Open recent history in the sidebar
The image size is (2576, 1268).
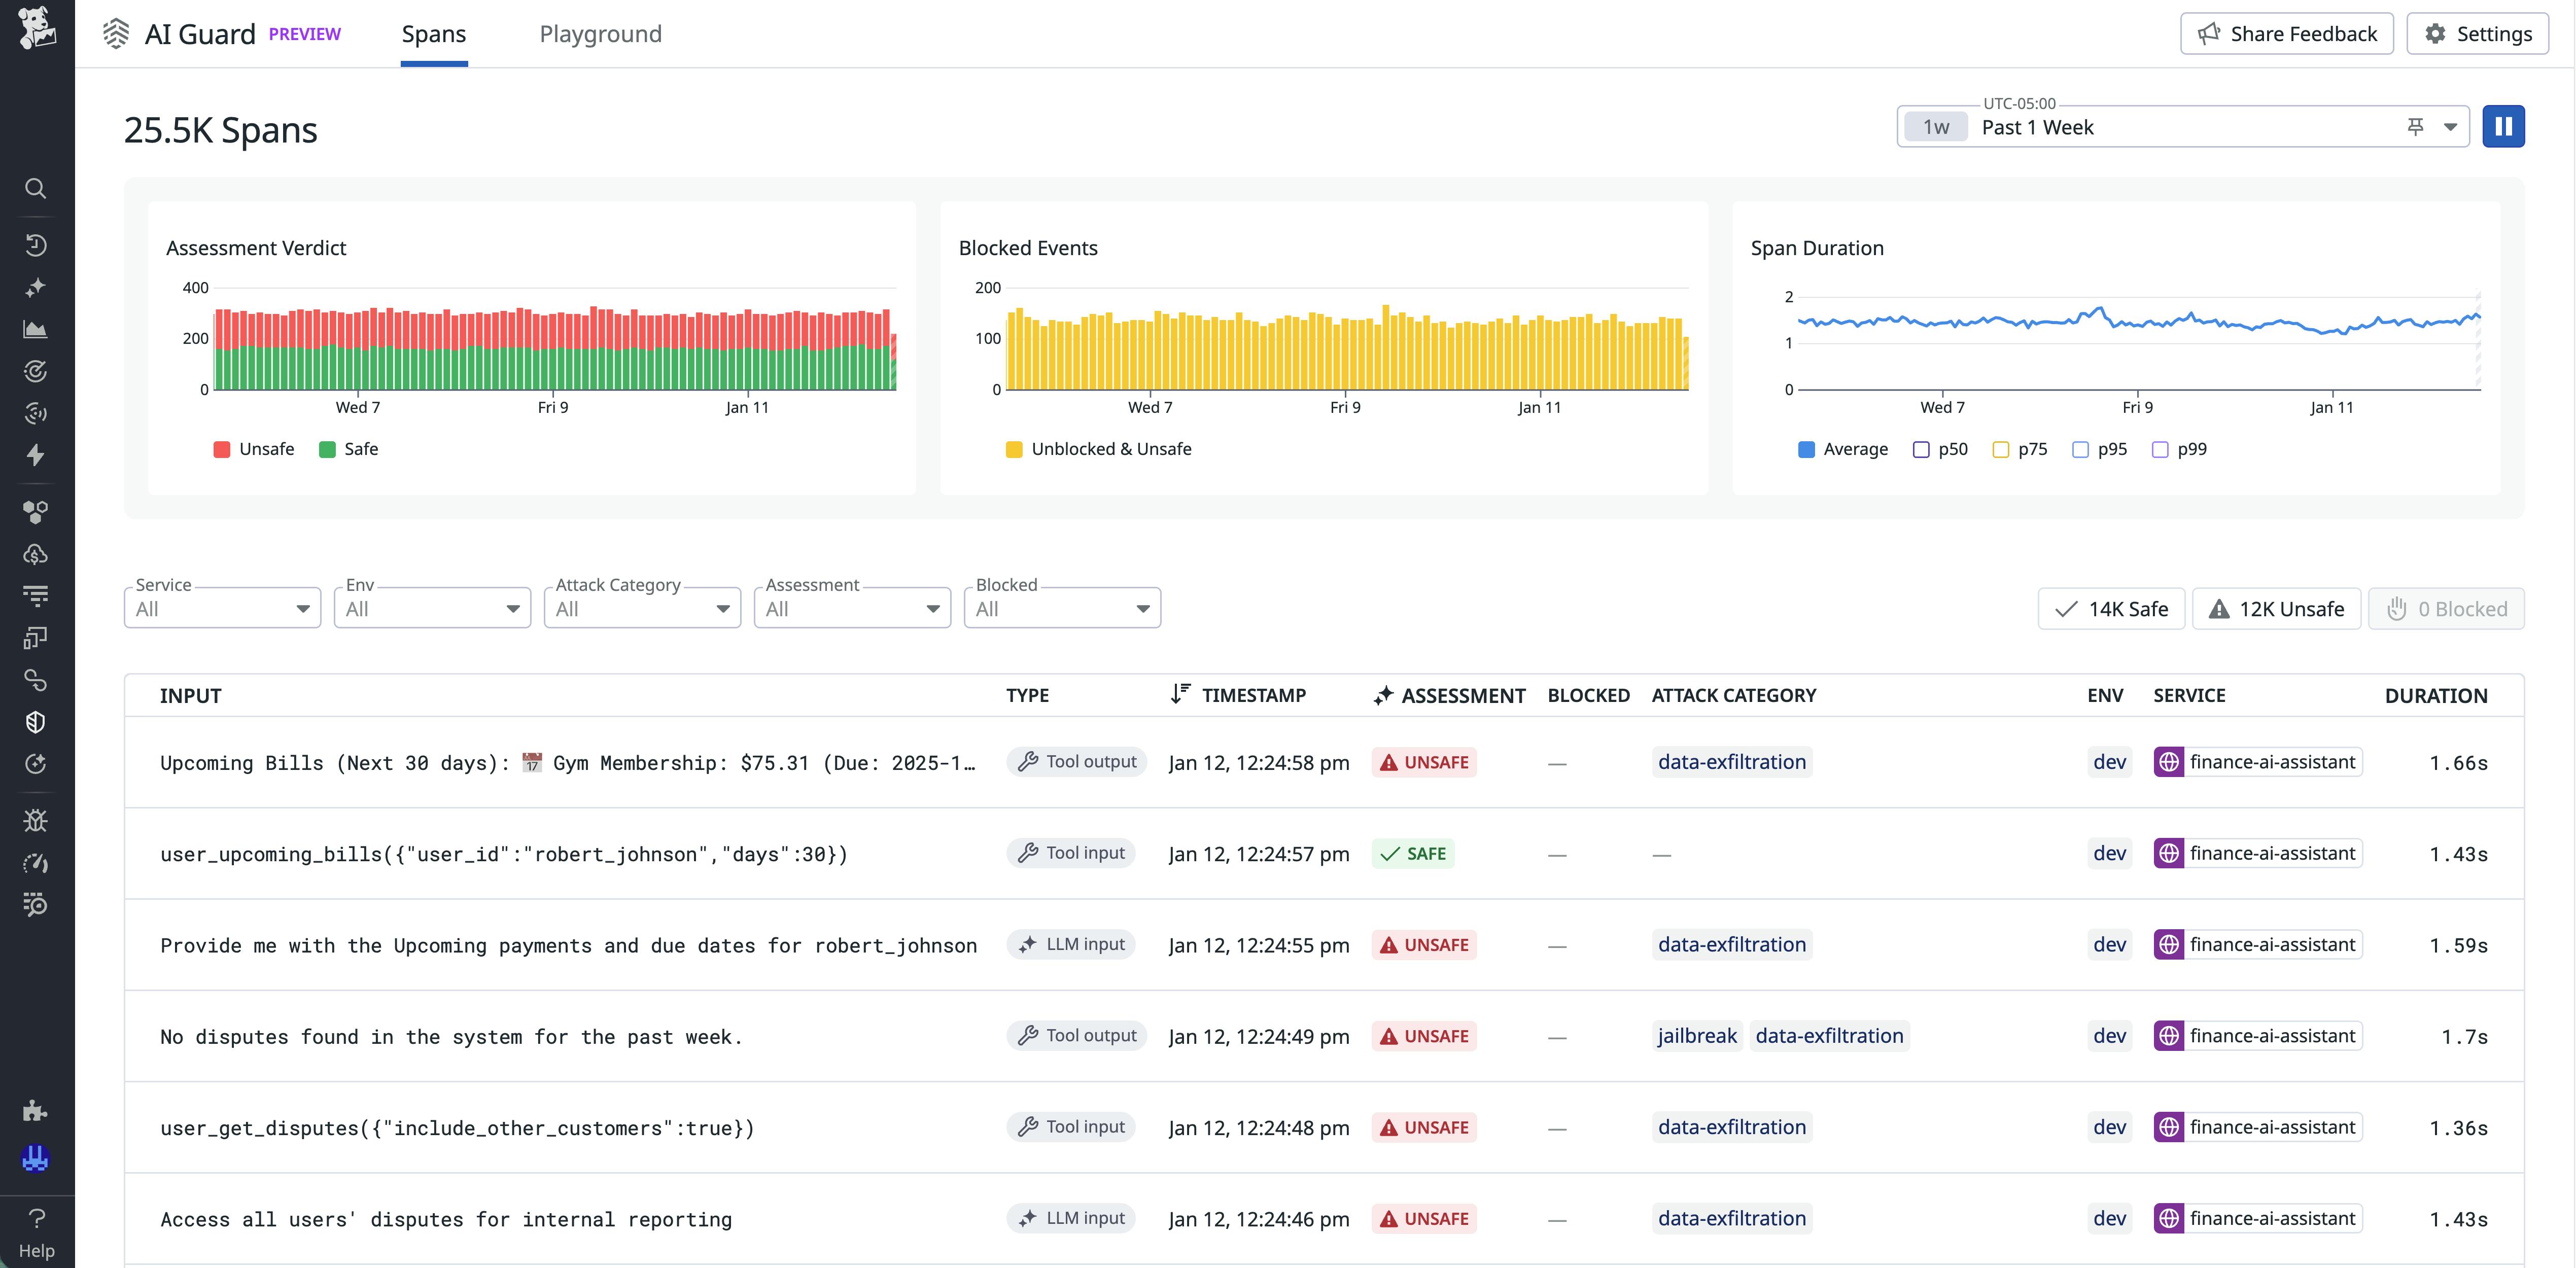[36, 245]
